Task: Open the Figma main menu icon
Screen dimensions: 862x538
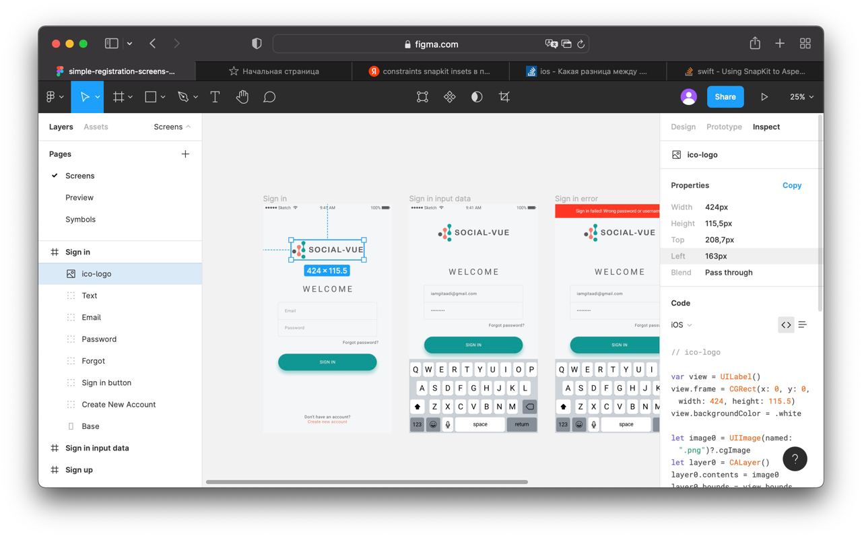Action: (x=51, y=97)
